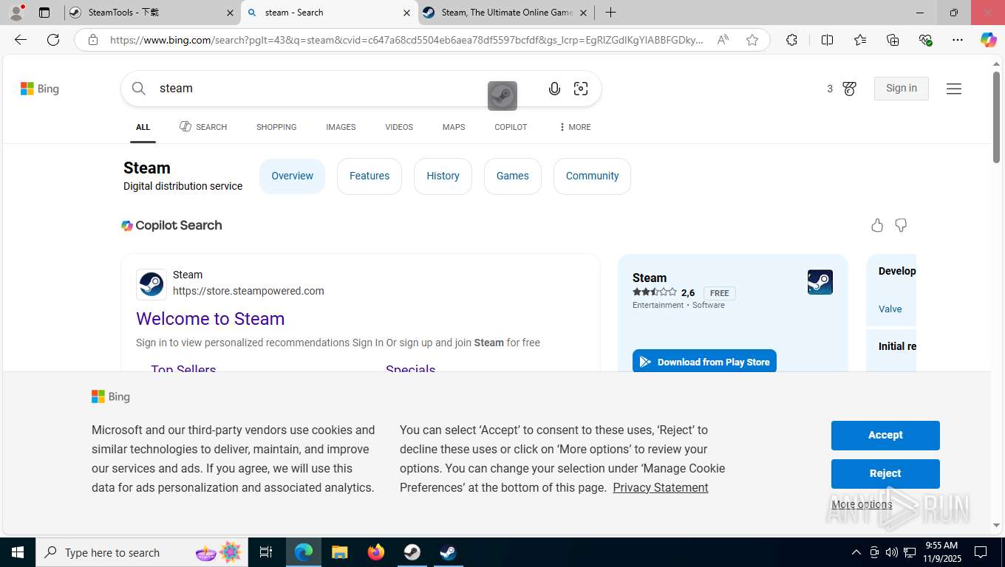
Task: Show hidden system tray icons
Action: pyautogui.click(x=856, y=552)
